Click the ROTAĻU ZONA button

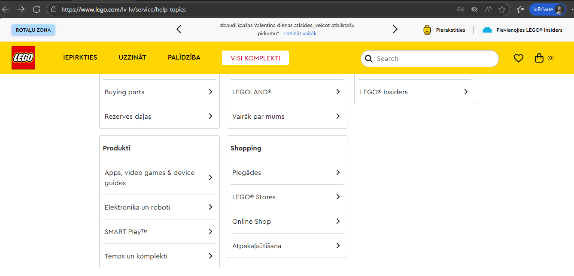click(33, 30)
